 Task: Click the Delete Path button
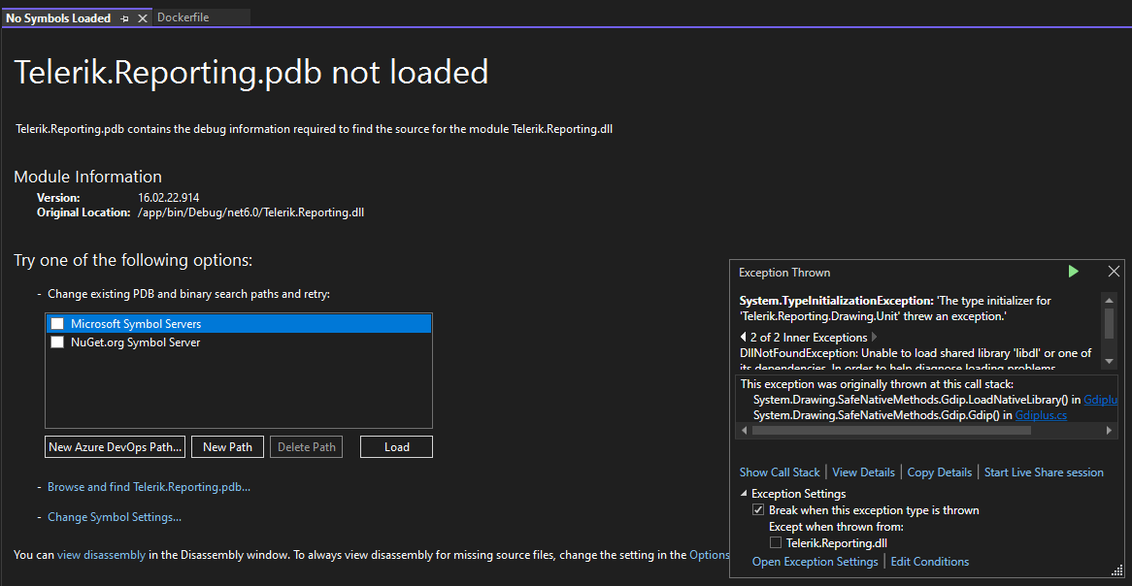307,446
